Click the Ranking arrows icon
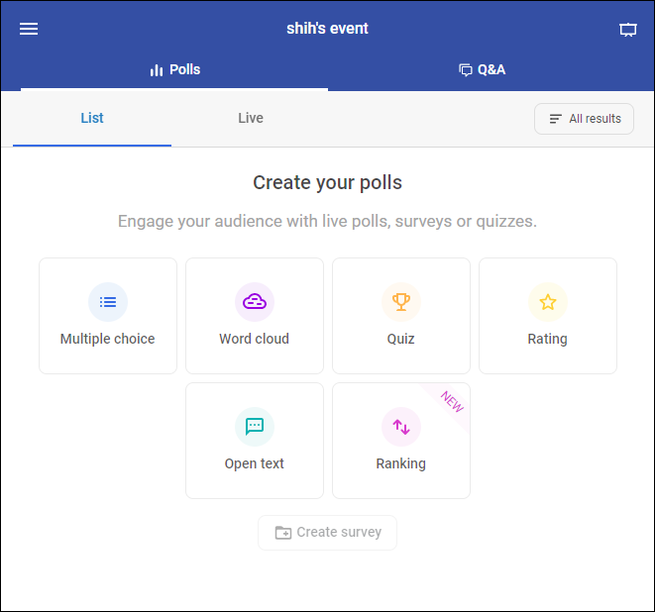The height and width of the screenshot is (612, 655). click(x=401, y=427)
